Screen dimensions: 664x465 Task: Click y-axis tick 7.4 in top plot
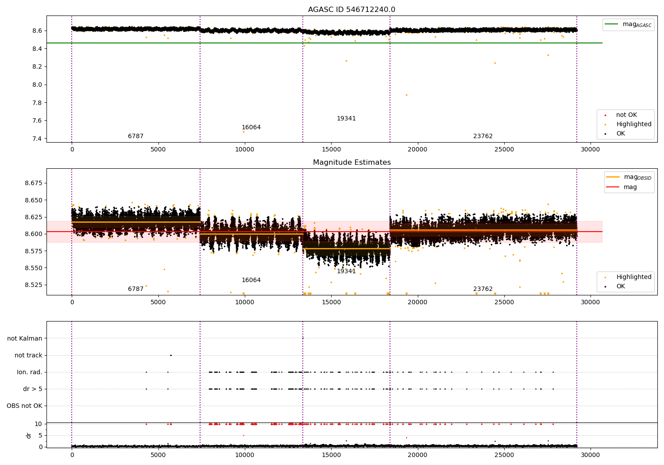coord(37,139)
